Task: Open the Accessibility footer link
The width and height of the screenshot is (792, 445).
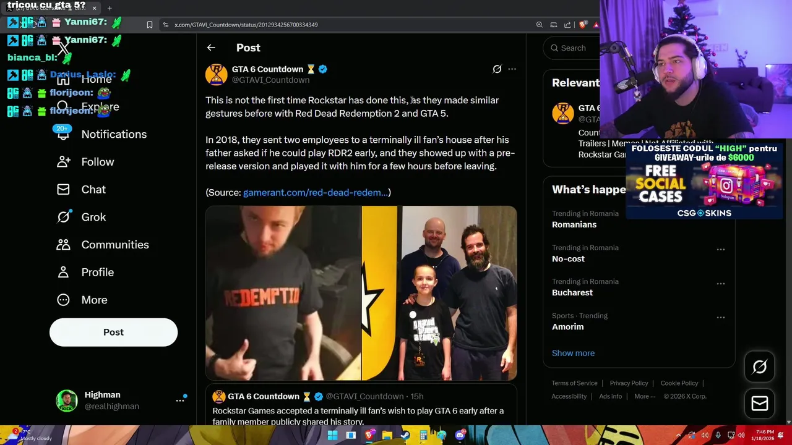Action: coord(569,397)
